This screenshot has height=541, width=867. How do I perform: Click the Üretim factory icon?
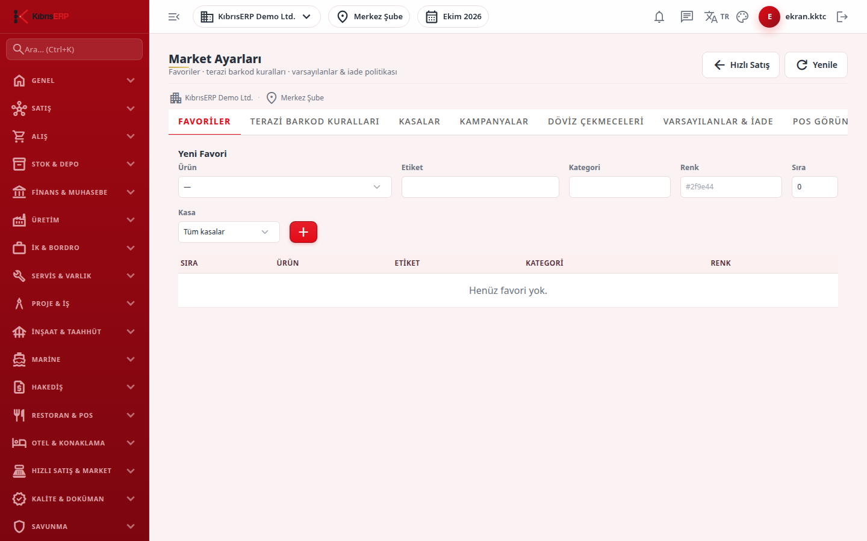[19, 220]
